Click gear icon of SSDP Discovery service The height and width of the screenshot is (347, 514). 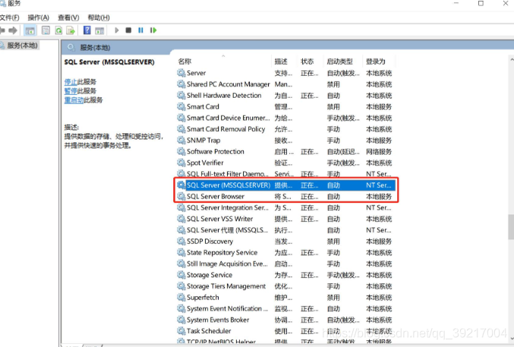(x=181, y=241)
